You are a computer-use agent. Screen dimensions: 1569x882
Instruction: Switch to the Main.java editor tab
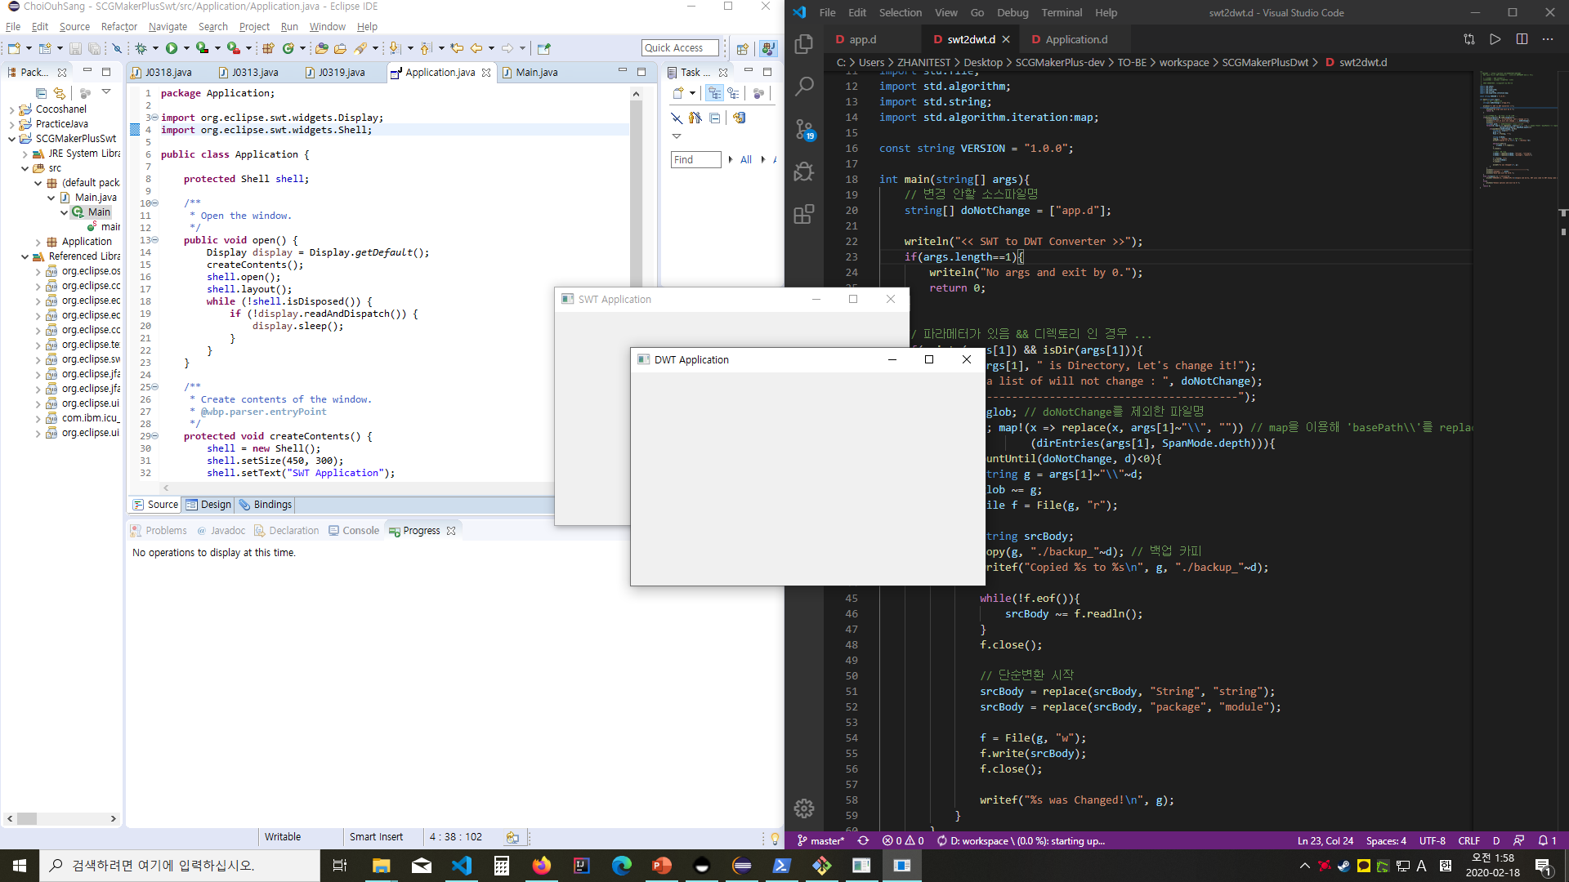(x=536, y=73)
